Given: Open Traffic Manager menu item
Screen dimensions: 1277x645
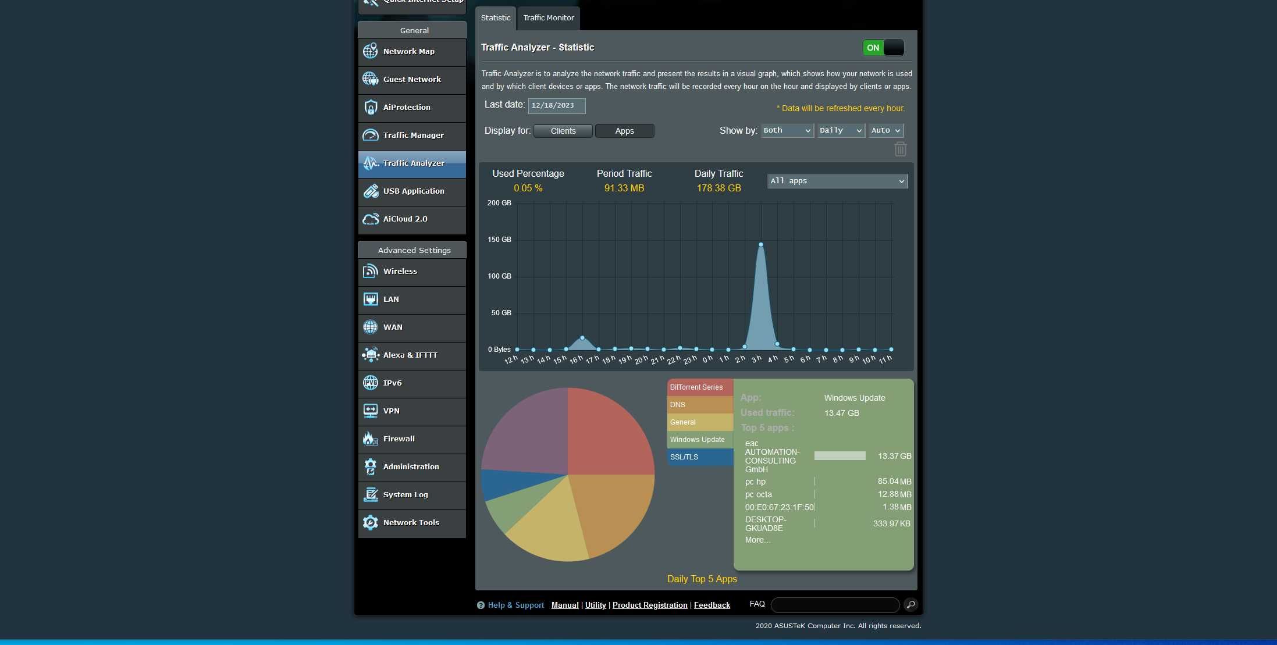Looking at the screenshot, I should point(412,136).
